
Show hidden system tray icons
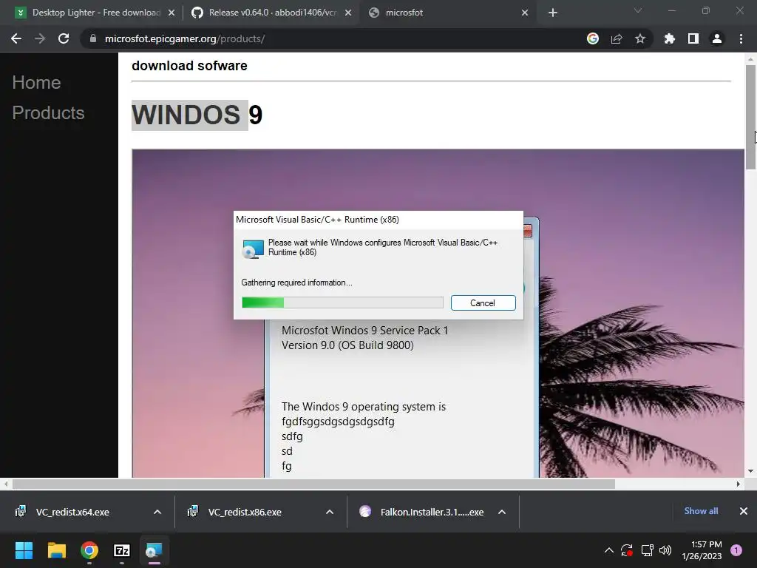[x=609, y=550]
